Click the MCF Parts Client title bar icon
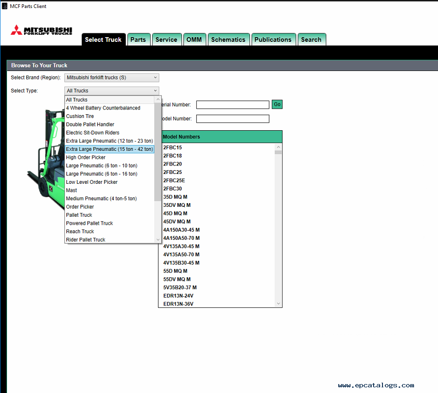Viewport: 438px width, 393px height. click(x=5, y=6)
